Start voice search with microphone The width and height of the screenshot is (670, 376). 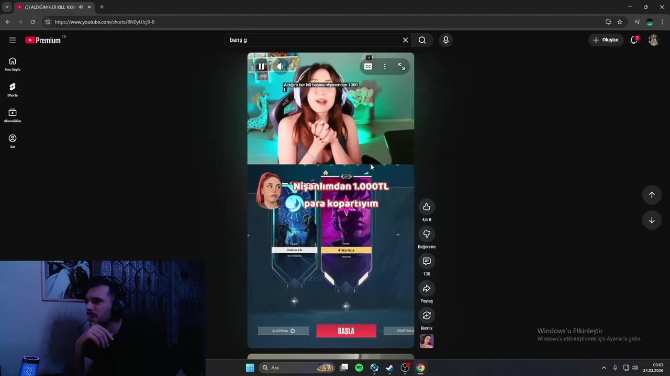[x=445, y=40]
